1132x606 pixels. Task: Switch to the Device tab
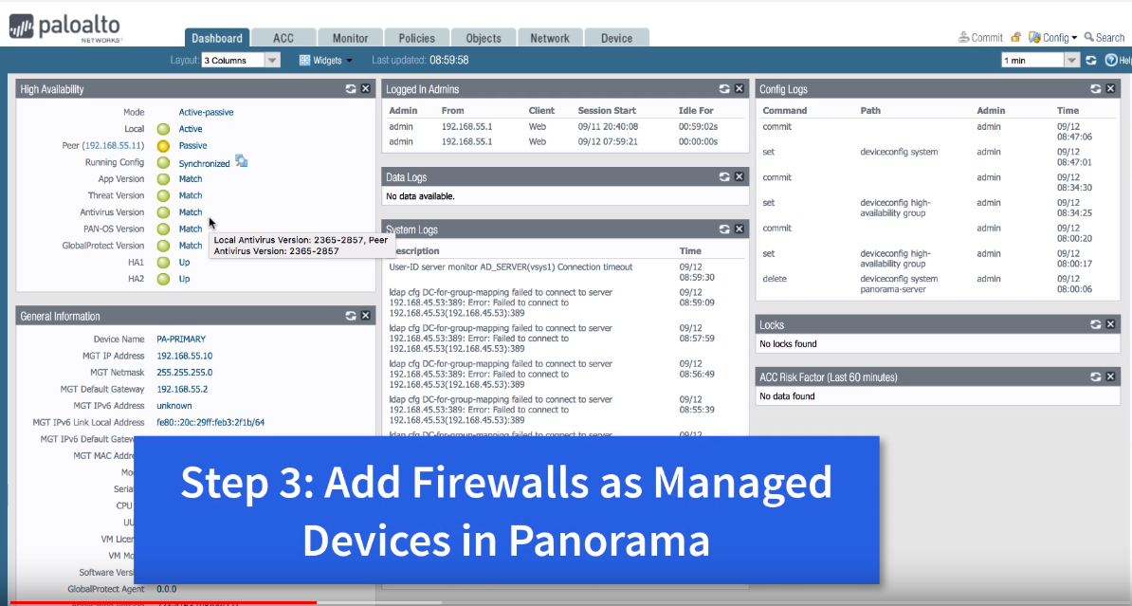point(616,38)
